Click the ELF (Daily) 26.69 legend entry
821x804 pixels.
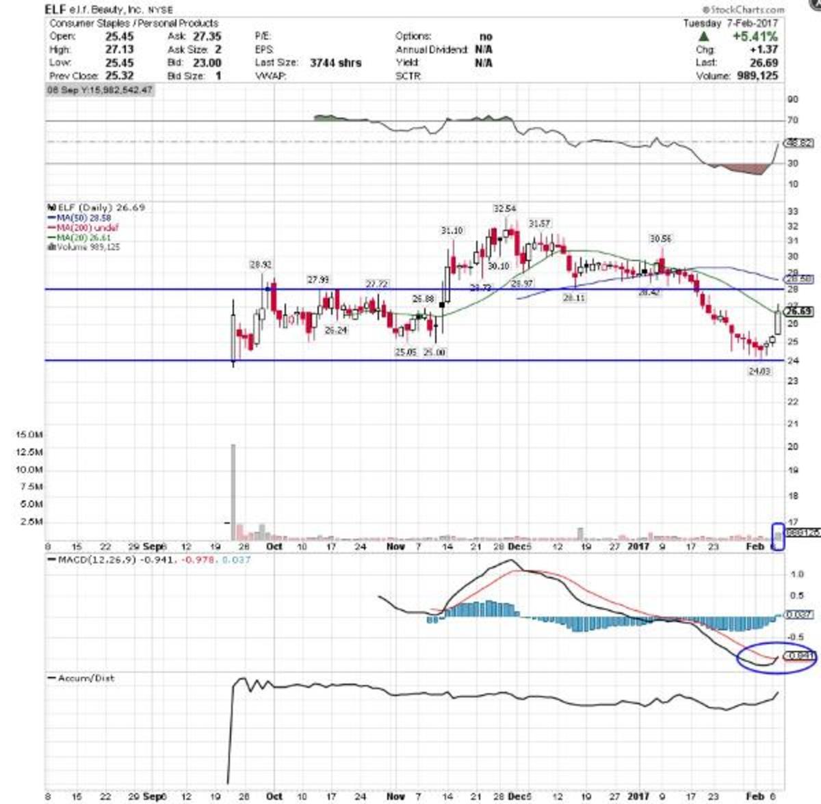pyautogui.click(x=96, y=207)
